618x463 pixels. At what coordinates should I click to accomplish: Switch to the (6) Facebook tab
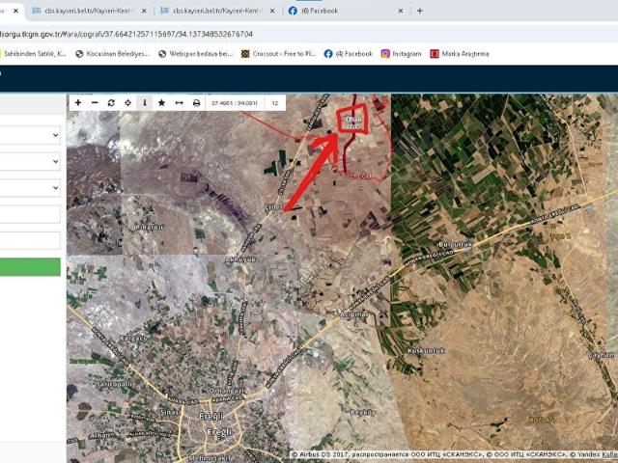(x=343, y=11)
